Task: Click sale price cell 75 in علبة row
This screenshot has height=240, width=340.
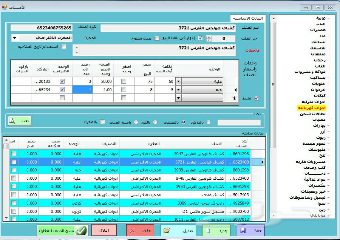Action: click(x=144, y=81)
